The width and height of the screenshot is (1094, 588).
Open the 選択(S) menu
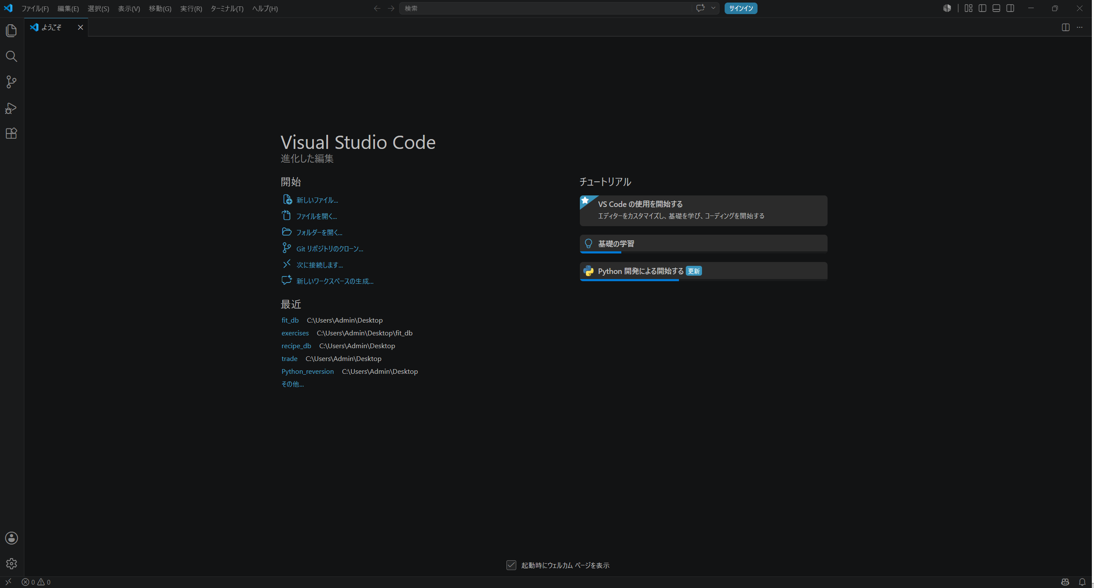coord(98,9)
